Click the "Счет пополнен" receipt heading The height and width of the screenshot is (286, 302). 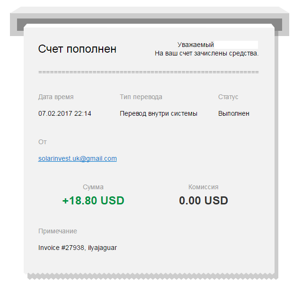click(x=77, y=49)
